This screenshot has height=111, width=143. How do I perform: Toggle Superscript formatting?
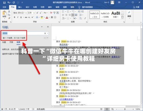click(x=33, y=17)
